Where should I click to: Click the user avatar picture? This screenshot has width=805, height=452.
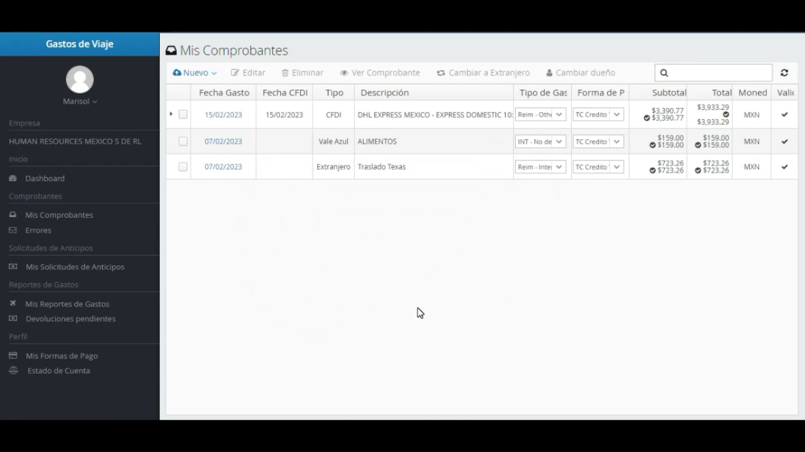[80, 79]
